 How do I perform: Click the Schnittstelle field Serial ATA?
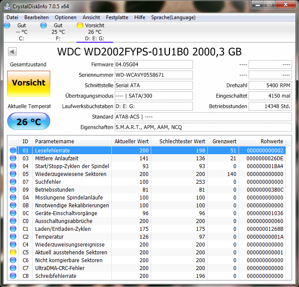click(154, 85)
